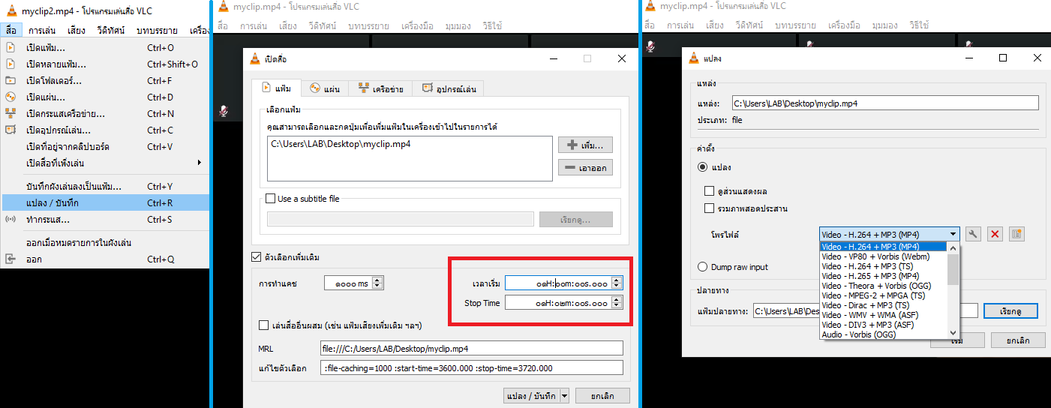Click the capture device icon on อุปกรณ์เล่น tab
Image resolution: width=1051 pixels, height=408 pixels.
[427, 89]
